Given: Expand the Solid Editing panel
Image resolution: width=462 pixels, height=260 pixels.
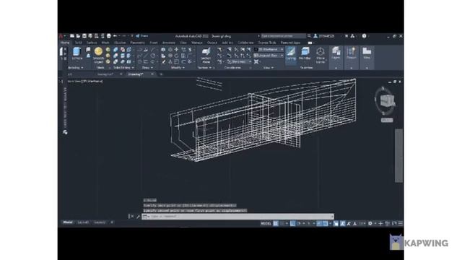Looking at the screenshot, I should (123, 68).
